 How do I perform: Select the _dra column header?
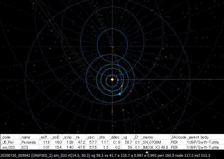pyautogui.click(x=103, y=137)
